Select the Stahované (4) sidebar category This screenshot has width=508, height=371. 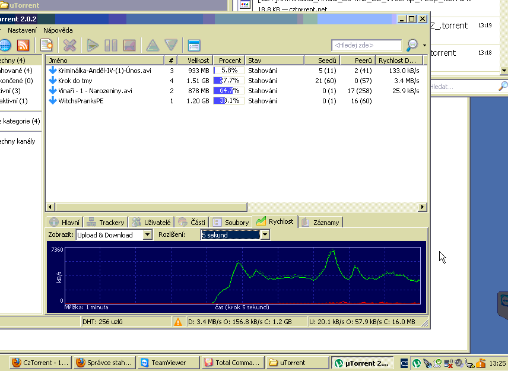point(16,70)
